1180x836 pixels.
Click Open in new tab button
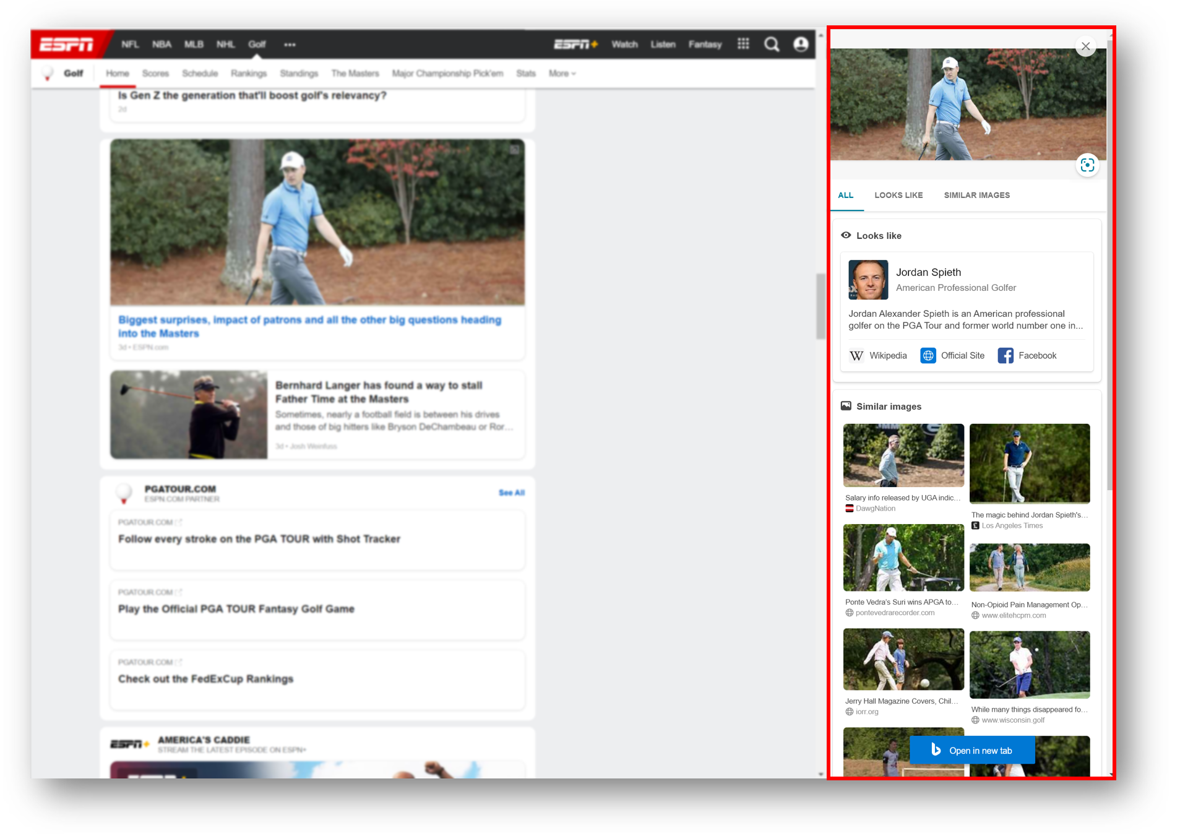972,751
